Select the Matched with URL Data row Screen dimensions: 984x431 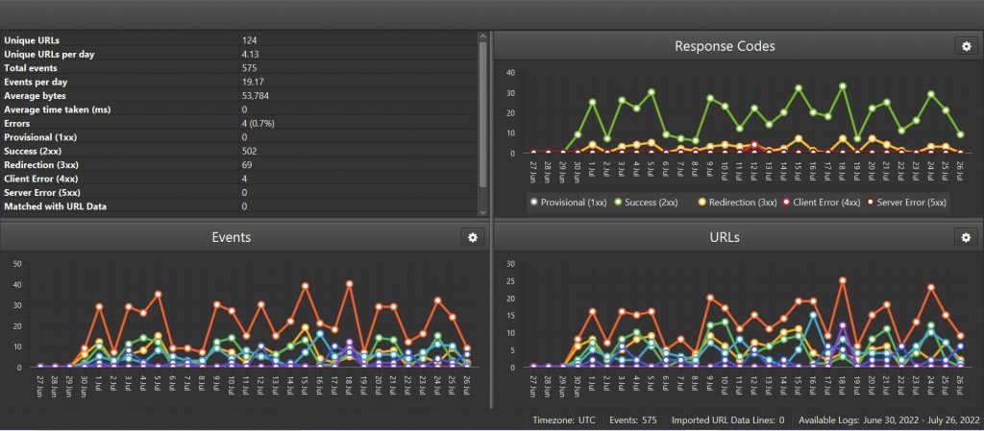(239, 206)
